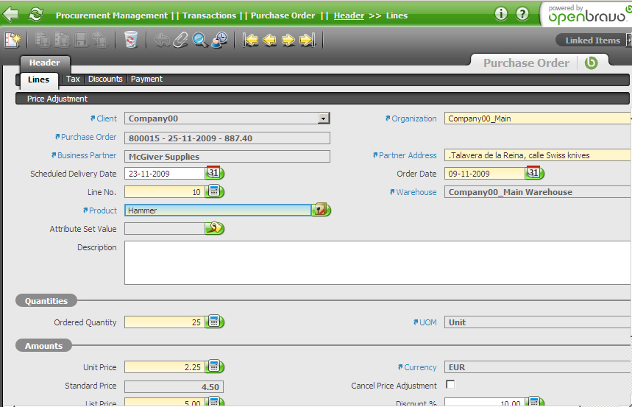Open attachments with the paperclip icon

tap(180, 40)
